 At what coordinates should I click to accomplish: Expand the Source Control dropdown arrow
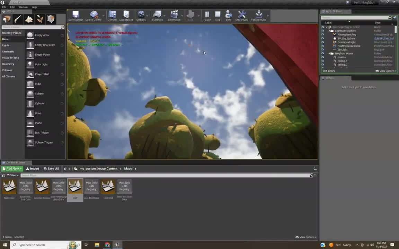pos(104,16)
